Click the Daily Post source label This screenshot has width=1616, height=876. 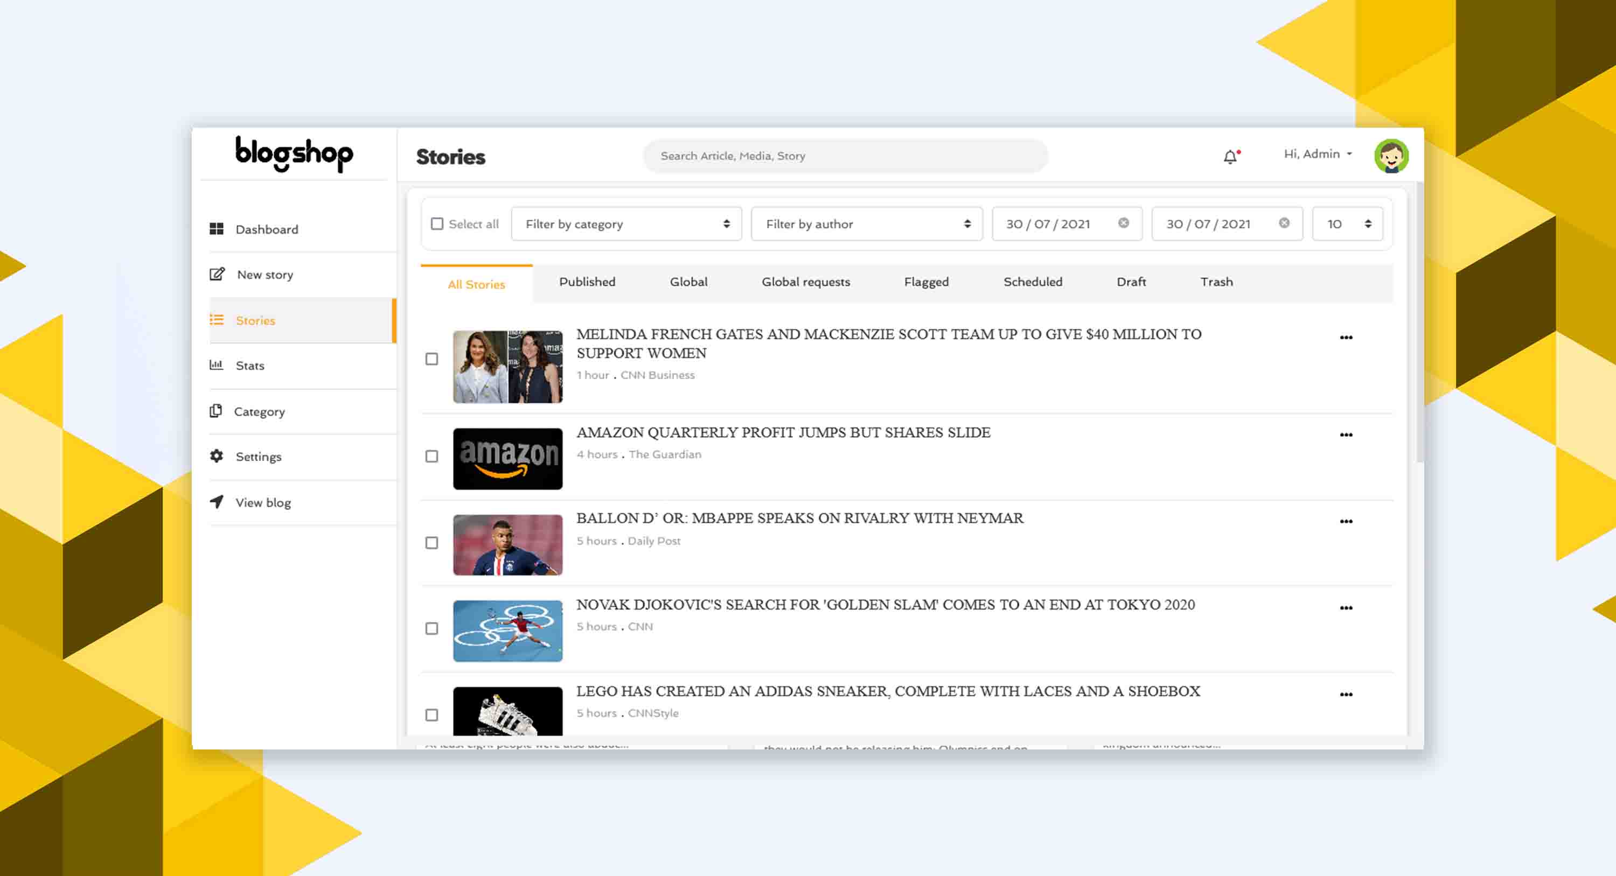tap(654, 541)
